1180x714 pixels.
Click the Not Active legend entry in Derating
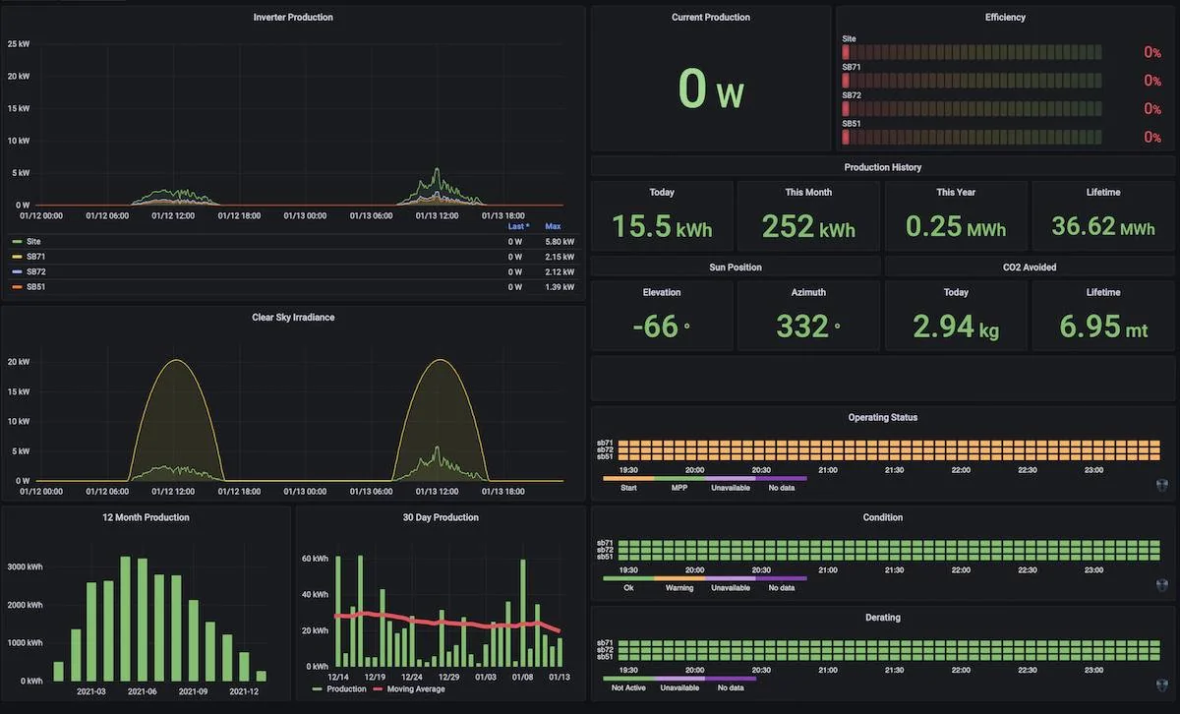tap(628, 687)
